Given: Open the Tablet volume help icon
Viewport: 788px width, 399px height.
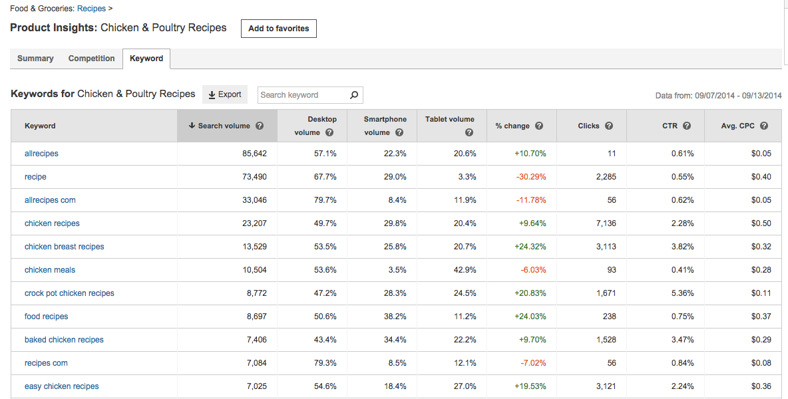Looking at the screenshot, I should [469, 132].
